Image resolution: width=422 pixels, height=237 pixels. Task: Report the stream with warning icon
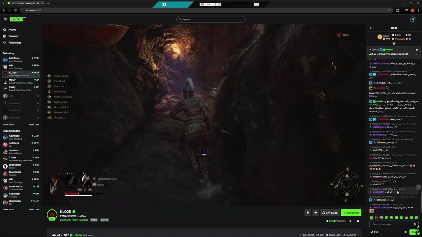click(358, 221)
